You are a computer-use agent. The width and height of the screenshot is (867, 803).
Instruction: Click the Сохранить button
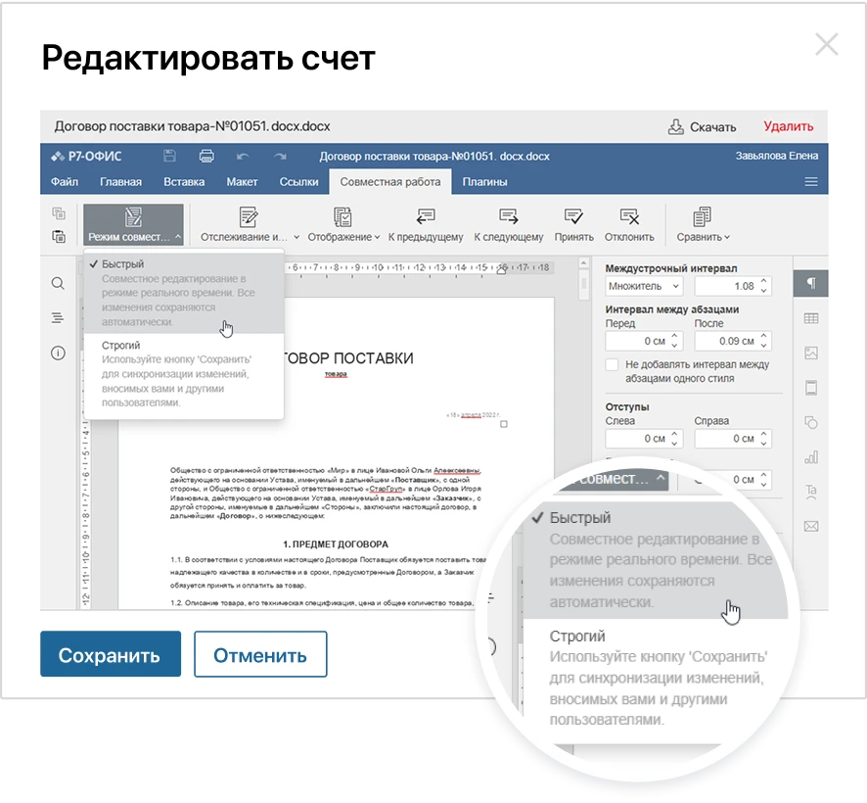tap(111, 653)
